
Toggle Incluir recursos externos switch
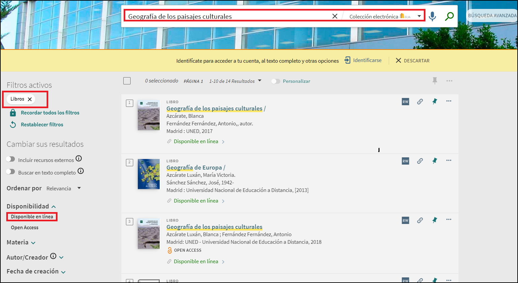[11, 159]
